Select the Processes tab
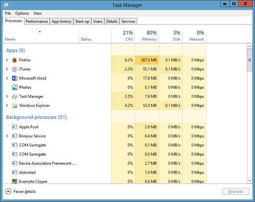This screenshot has height=202, width=255. [13, 21]
